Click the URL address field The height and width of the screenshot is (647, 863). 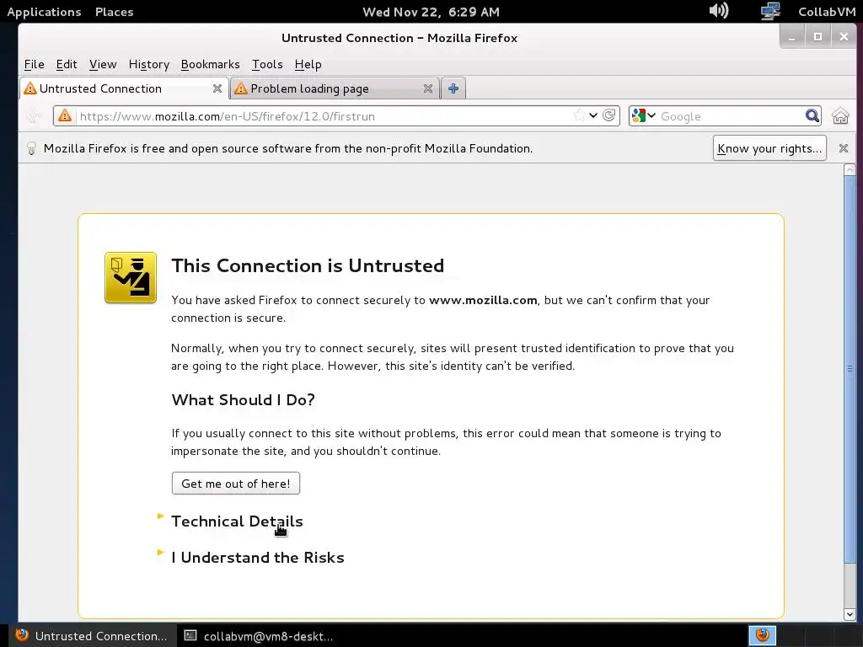click(x=324, y=116)
